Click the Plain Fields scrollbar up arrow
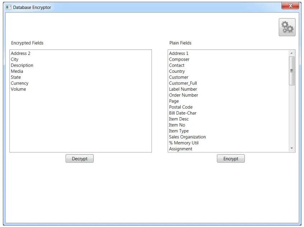The height and width of the screenshot is (227, 304). pos(291,53)
